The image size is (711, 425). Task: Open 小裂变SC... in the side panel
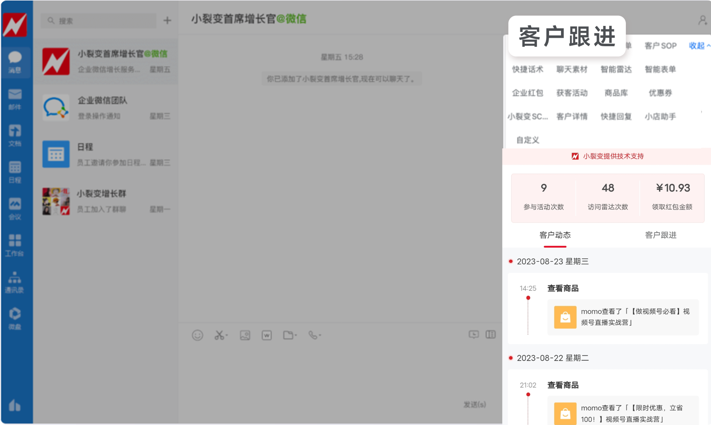pyautogui.click(x=527, y=117)
